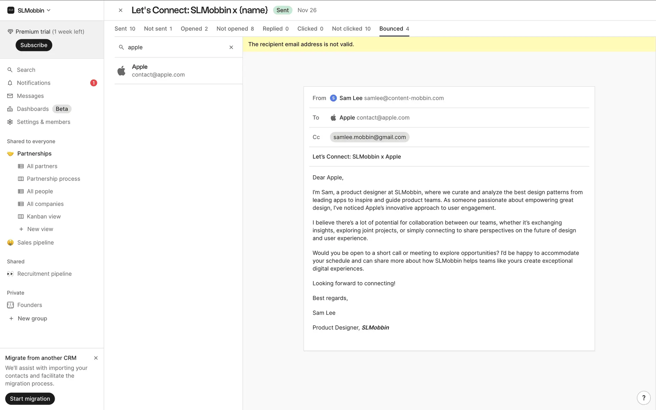Click the help question mark icon
The height and width of the screenshot is (410, 656).
pos(644,398)
